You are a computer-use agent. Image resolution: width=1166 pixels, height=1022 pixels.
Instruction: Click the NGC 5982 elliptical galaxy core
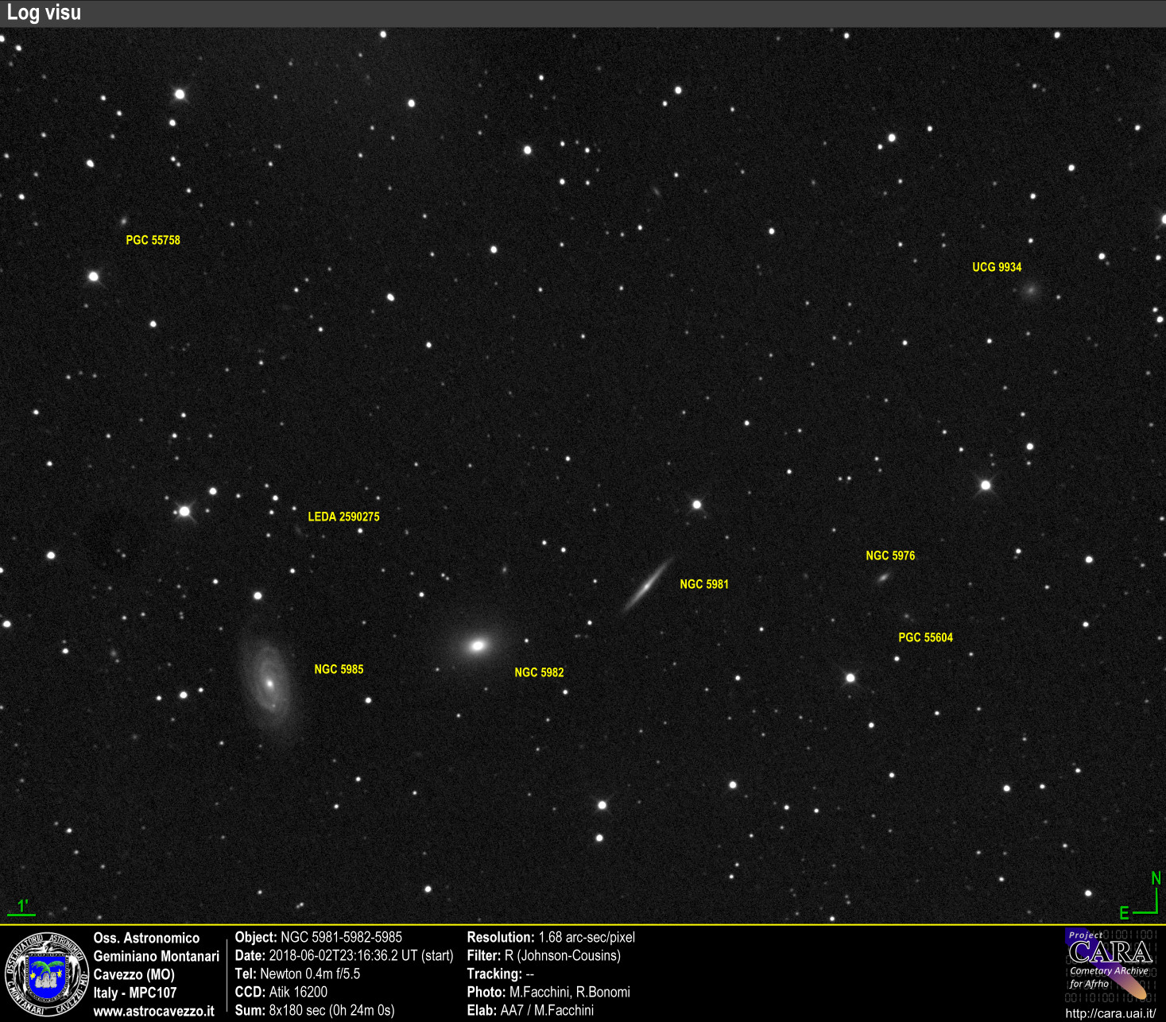pos(478,645)
